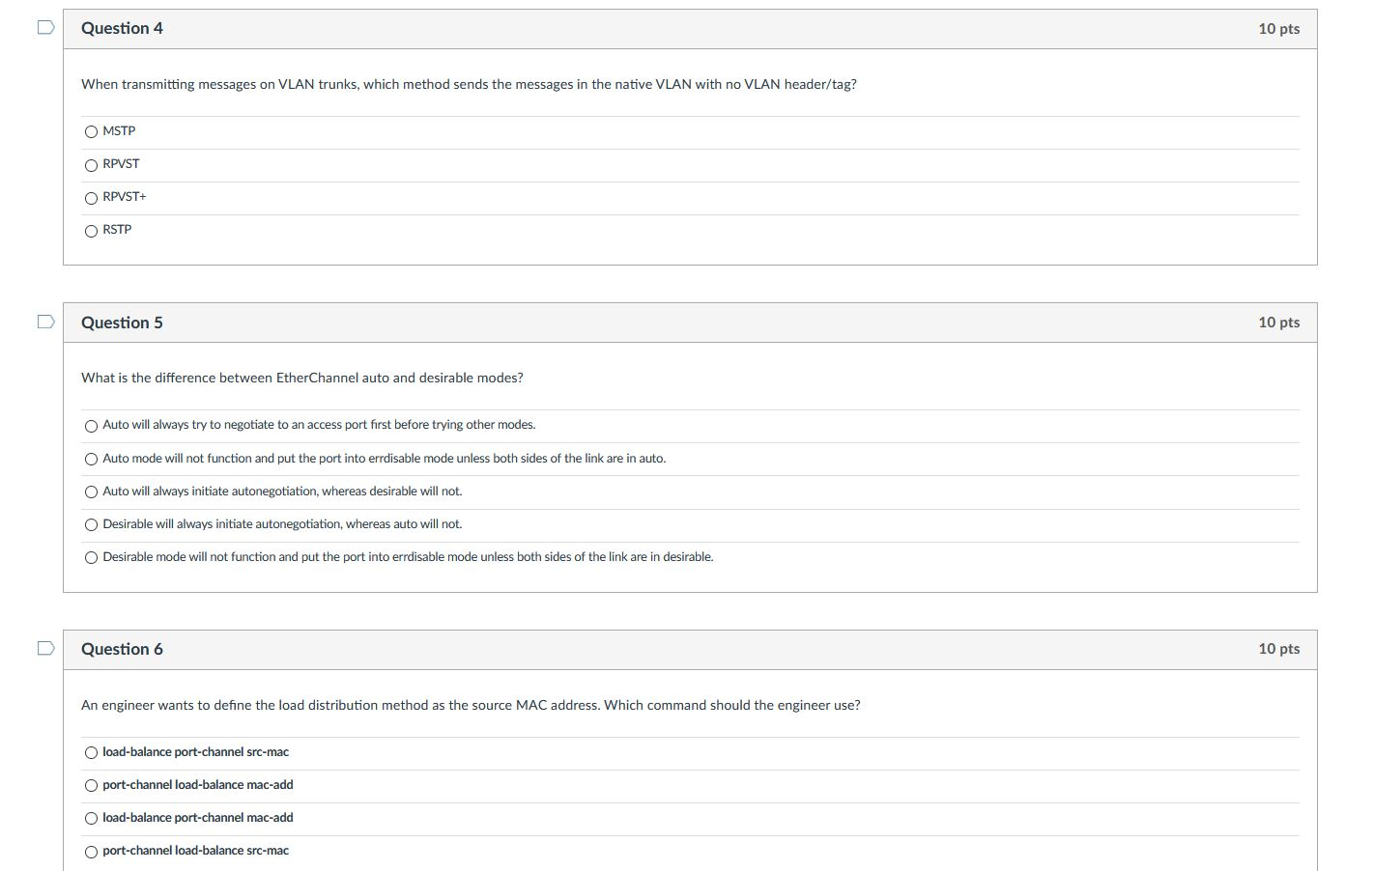Flag Question 6 using the bookmark icon

click(43, 648)
